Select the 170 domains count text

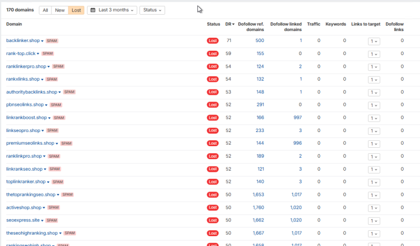20,10
